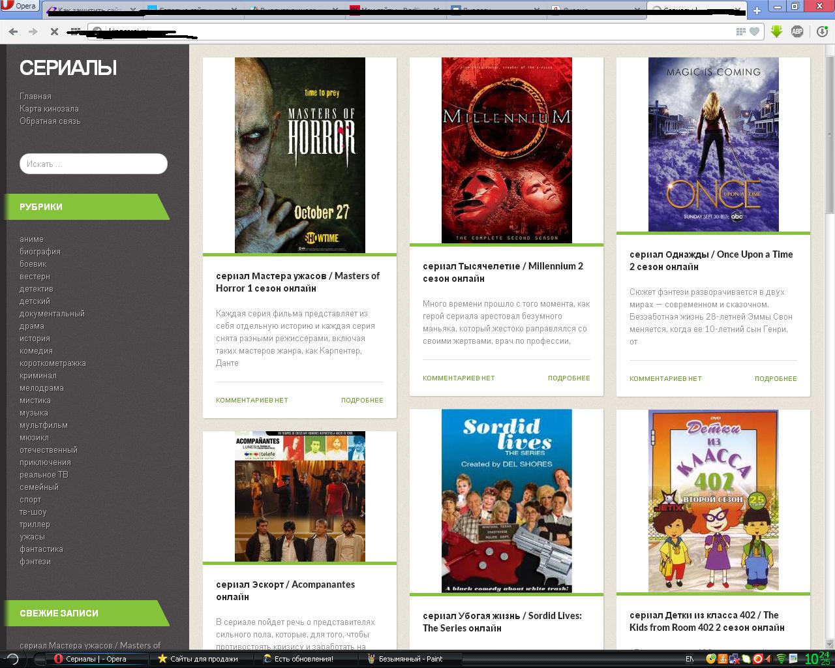Click the СЕРИАЛЫ site title
The image size is (835, 668).
(68, 68)
